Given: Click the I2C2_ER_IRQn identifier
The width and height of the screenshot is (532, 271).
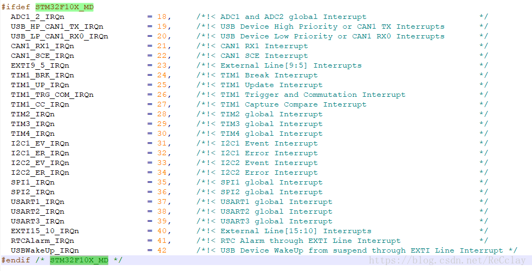Looking at the screenshot, I should (x=40, y=173).
